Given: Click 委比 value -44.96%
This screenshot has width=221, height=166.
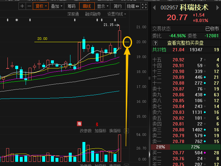Looking at the screenshot, I should pyautogui.click(x=177, y=36).
